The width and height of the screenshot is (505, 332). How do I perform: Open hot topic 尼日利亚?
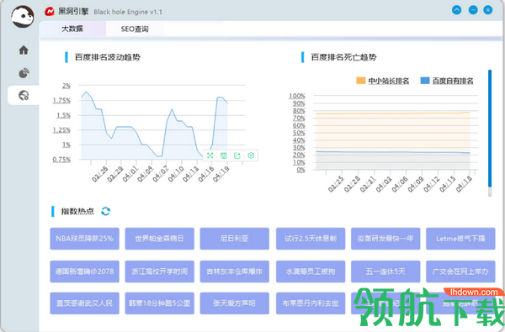coord(235,239)
